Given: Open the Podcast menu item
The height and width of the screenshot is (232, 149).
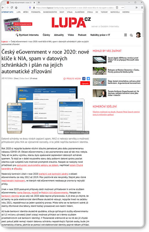Looking at the screenshot, I should pyautogui.click(x=82, y=35).
